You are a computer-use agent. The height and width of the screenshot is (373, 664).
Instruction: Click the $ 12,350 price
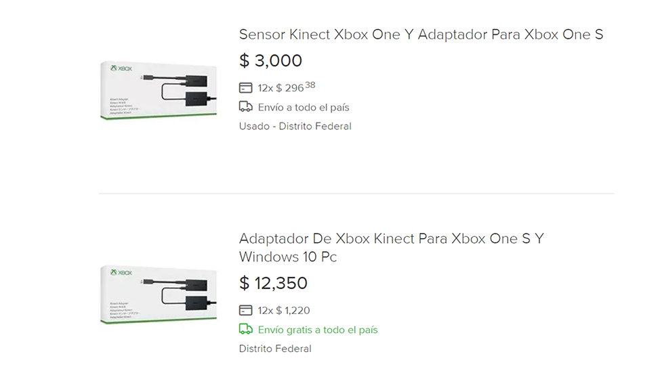273,283
